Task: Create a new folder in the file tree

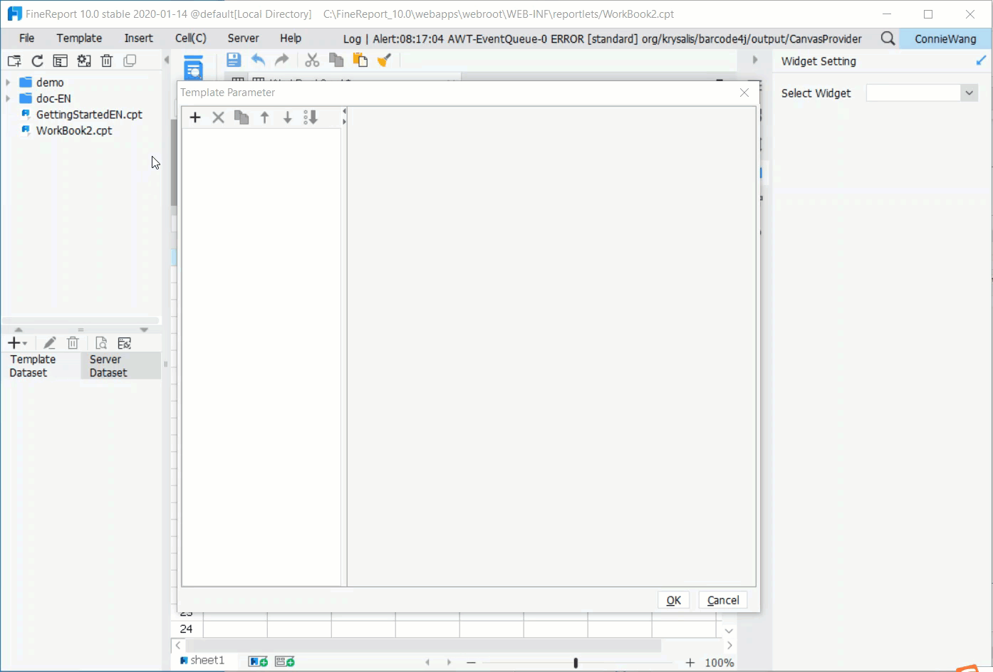Action: point(14,61)
